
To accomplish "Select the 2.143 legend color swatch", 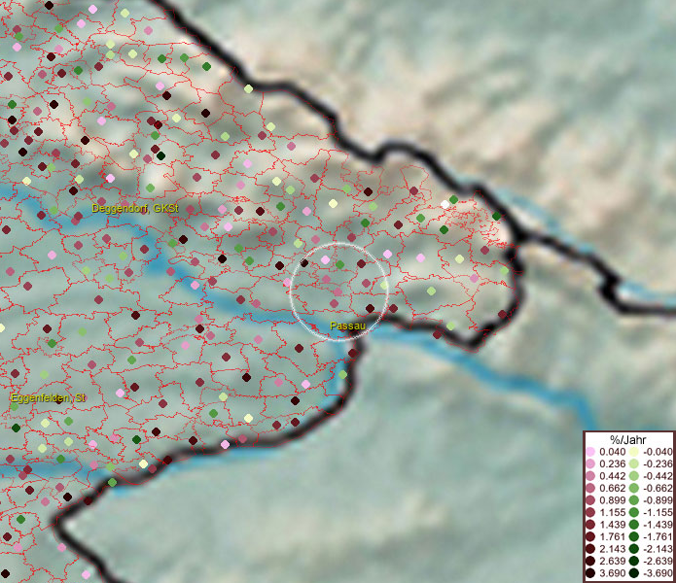I will pos(590,549).
